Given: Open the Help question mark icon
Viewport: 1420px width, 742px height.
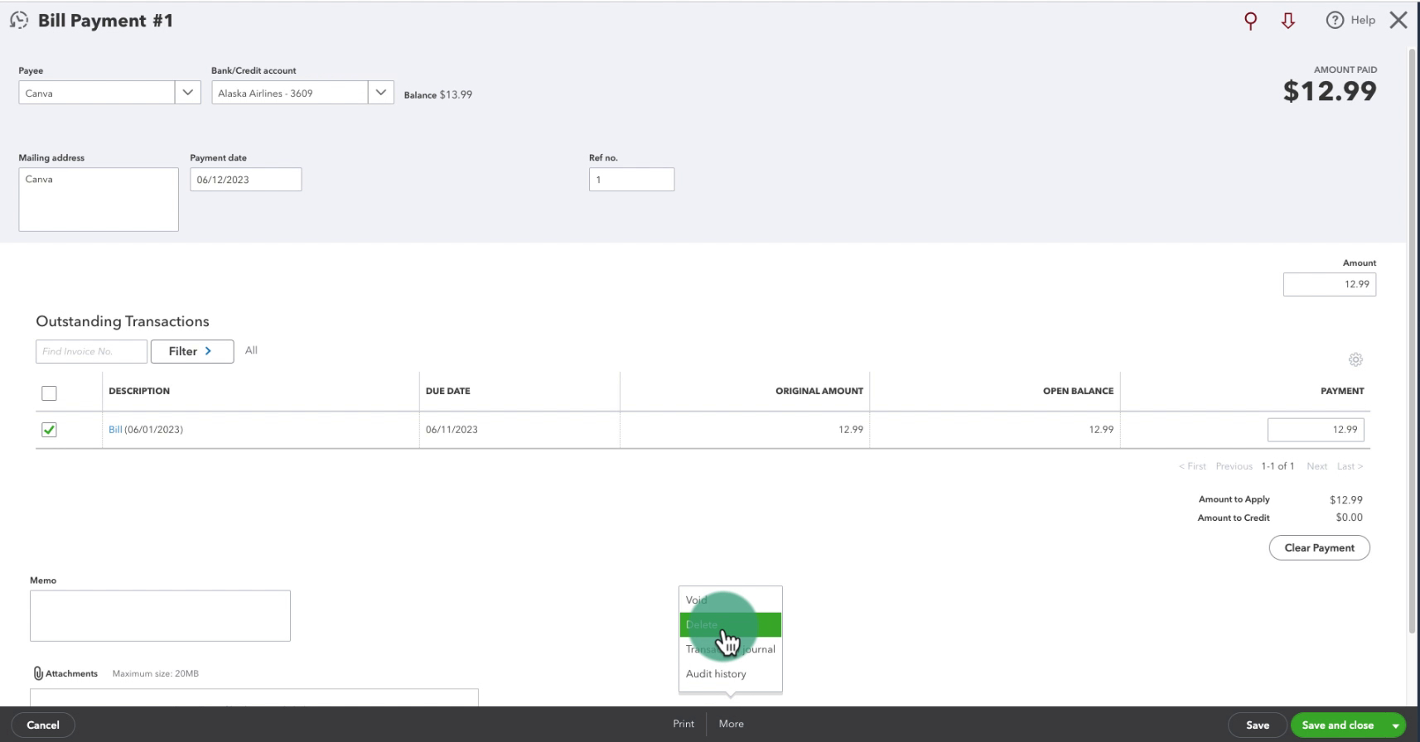Looking at the screenshot, I should [x=1335, y=21].
